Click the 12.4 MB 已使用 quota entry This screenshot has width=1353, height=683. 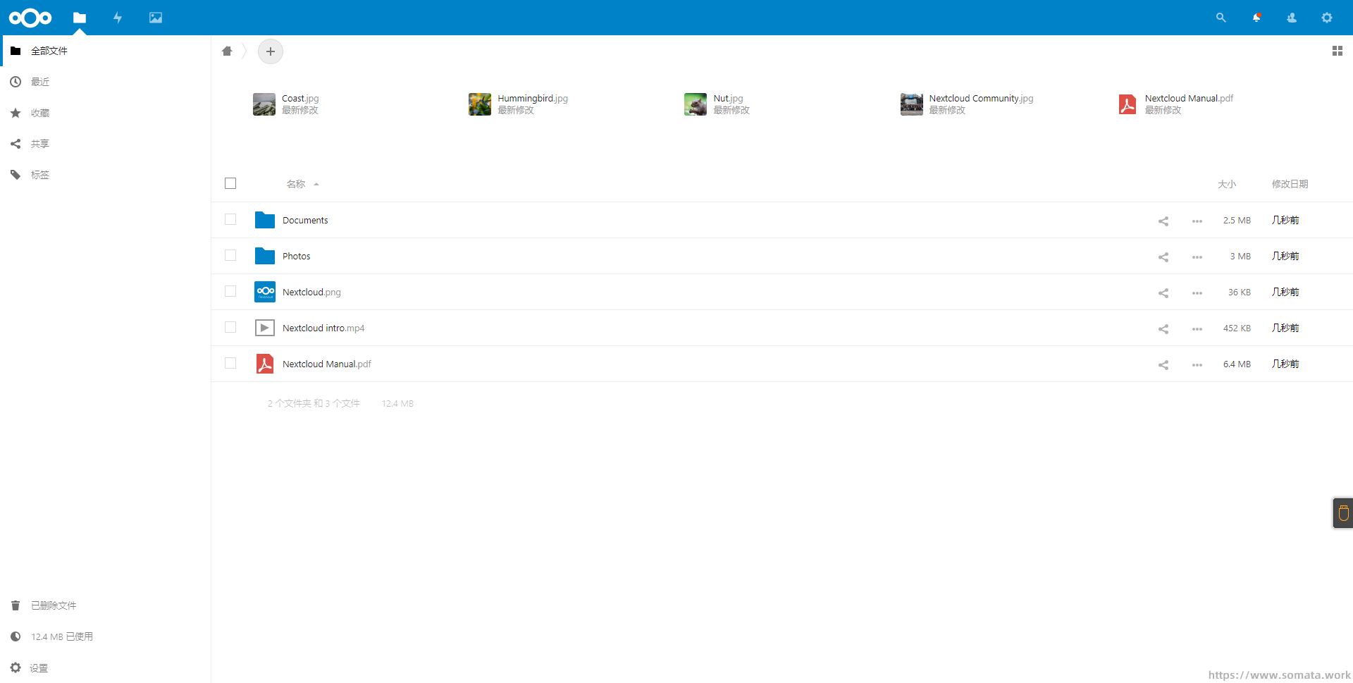[x=106, y=636]
